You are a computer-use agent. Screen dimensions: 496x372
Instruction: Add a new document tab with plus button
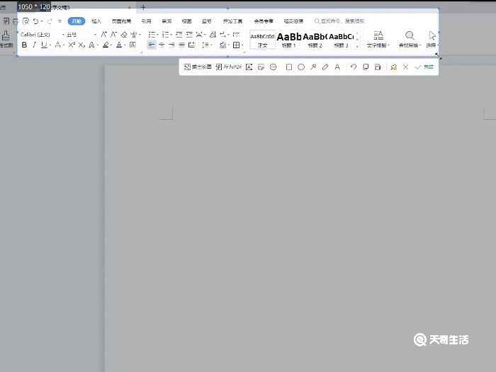coord(143,7)
